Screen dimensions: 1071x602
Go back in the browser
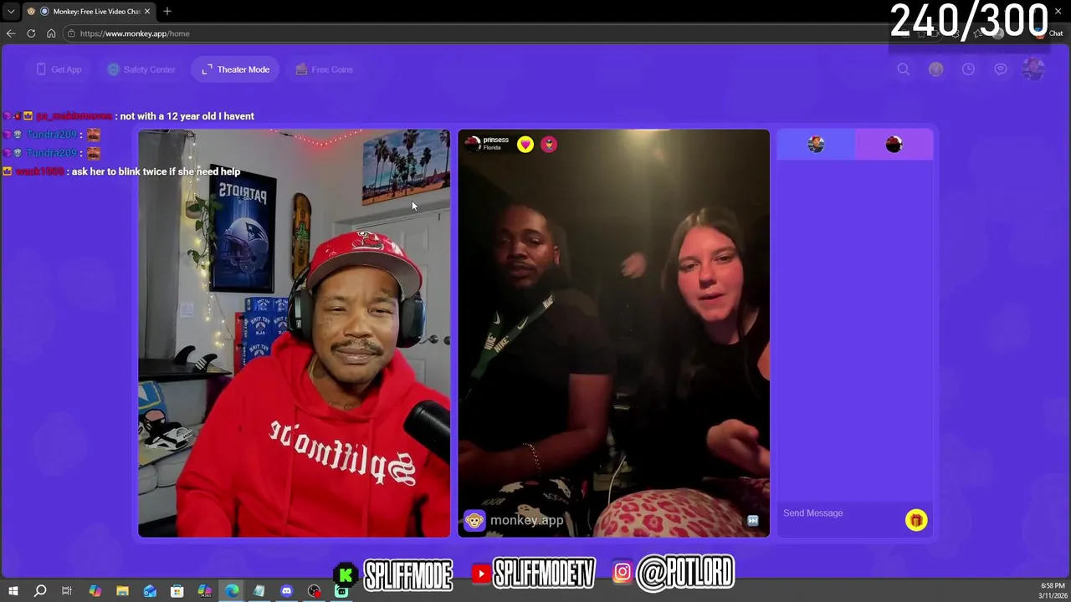[x=11, y=33]
